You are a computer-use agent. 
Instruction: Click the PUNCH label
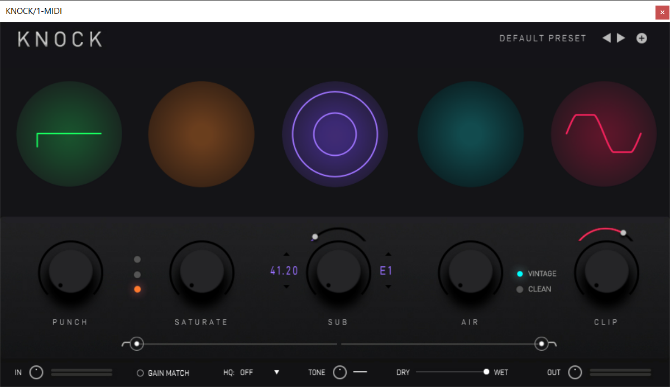(x=70, y=322)
